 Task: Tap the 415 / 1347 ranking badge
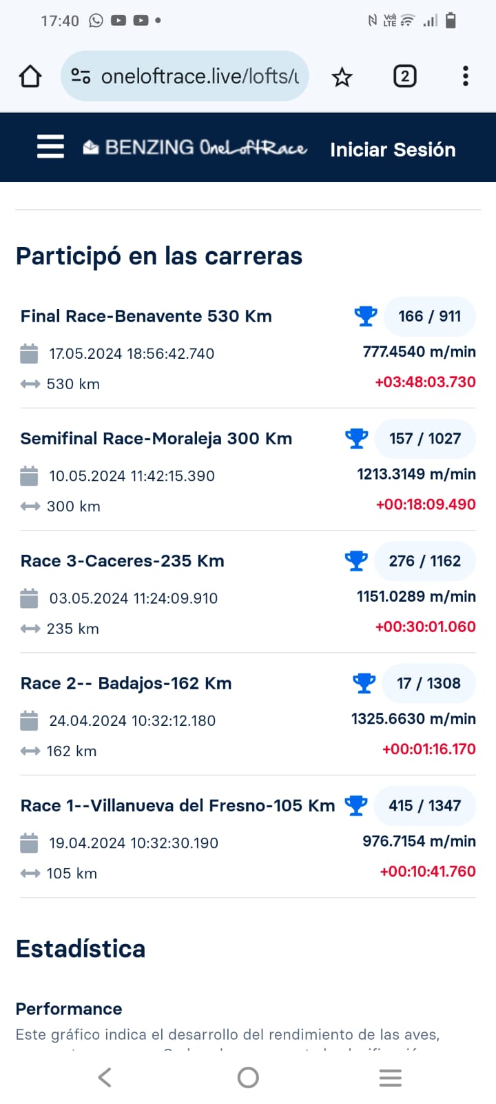click(424, 805)
